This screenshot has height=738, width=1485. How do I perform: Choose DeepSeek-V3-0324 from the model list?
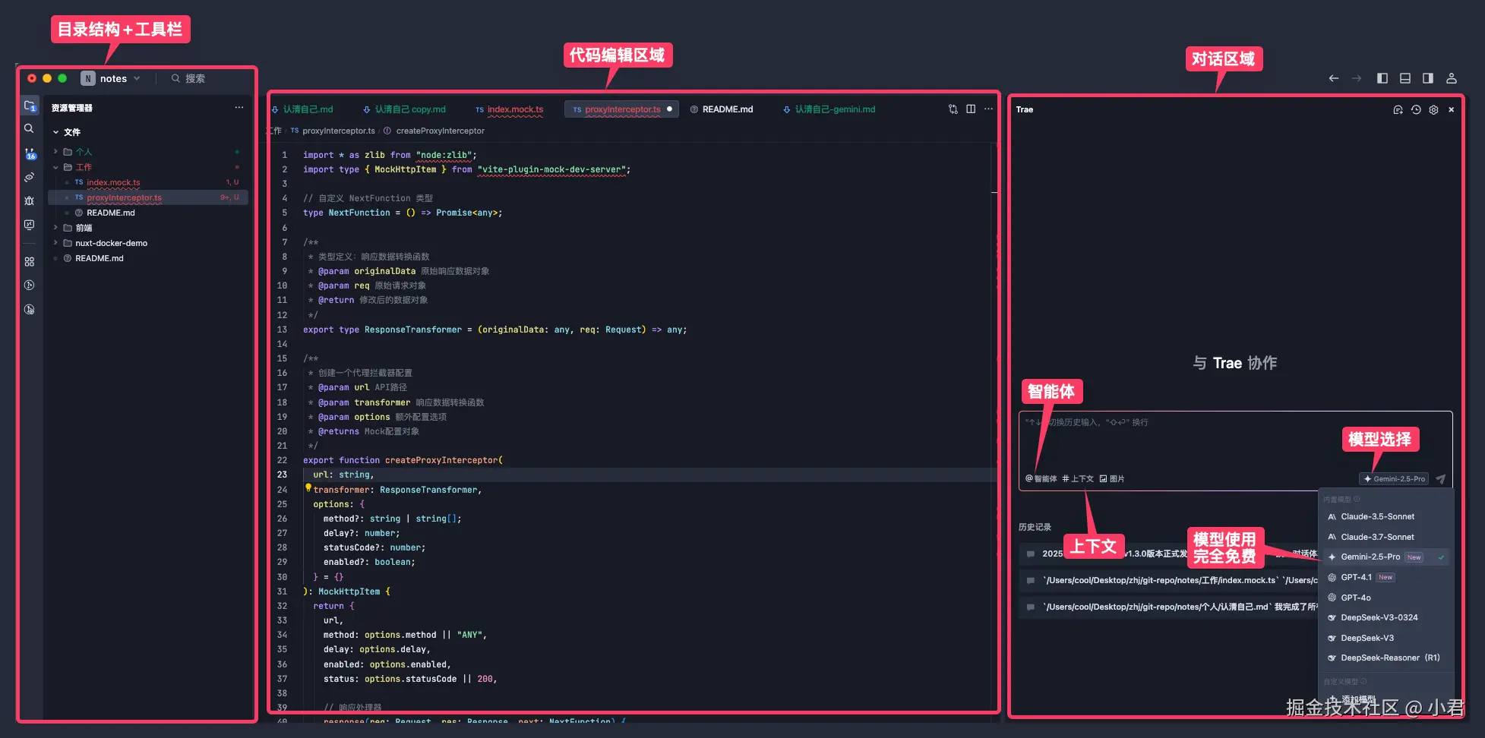[x=1385, y=618]
